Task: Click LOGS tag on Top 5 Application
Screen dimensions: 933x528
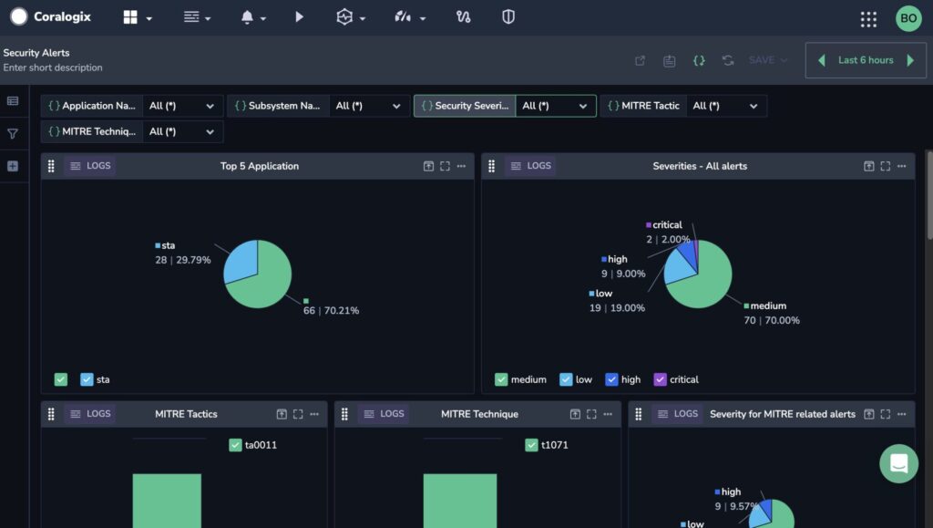Action: click(x=90, y=166)
